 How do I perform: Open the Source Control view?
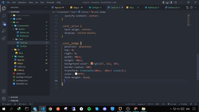point(4,24)
